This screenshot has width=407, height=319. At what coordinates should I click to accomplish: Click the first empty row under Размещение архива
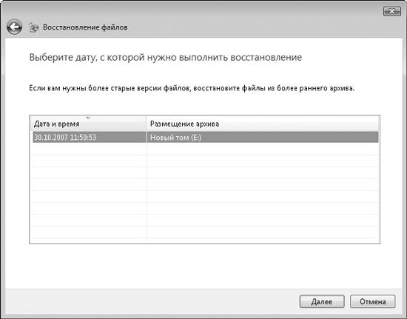click(263, 149)
